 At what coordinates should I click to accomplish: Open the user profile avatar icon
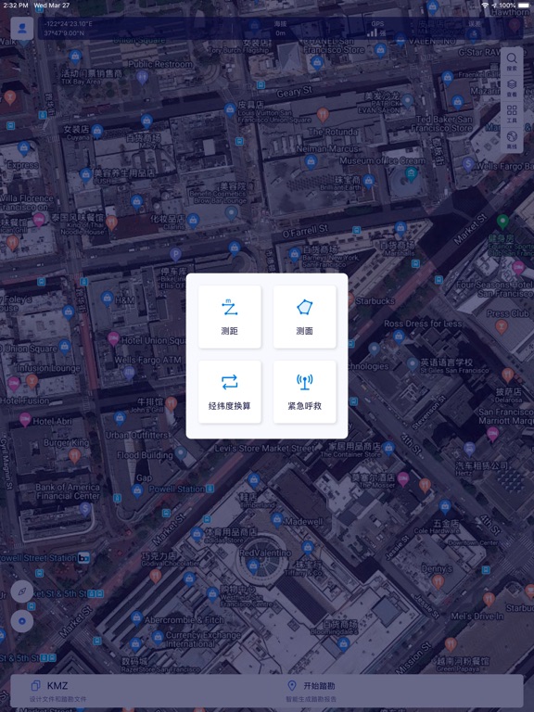click(22, 29)
